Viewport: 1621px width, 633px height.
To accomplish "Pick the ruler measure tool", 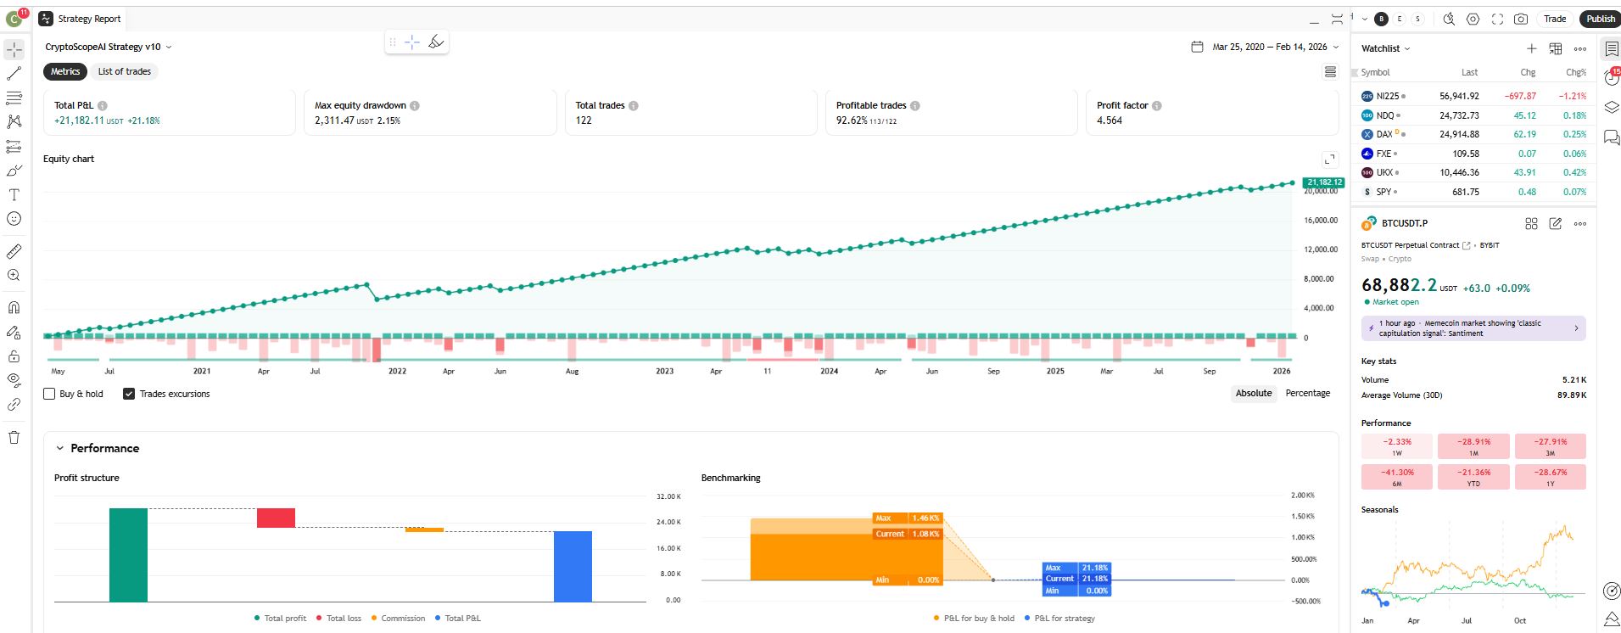I will [x=14, y=252].
